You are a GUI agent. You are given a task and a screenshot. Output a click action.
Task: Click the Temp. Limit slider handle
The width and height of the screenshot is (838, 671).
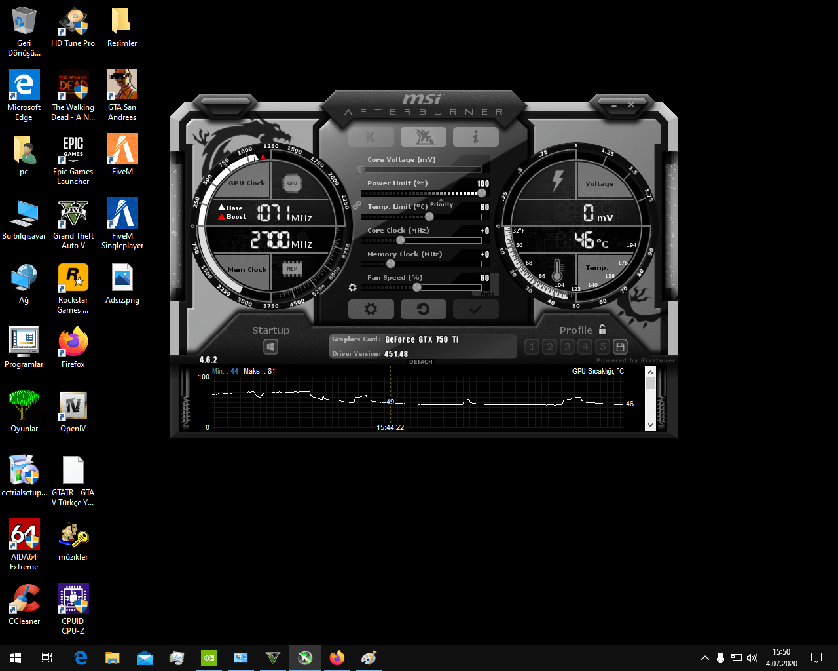pyautogui.click(x=429, y=216)
